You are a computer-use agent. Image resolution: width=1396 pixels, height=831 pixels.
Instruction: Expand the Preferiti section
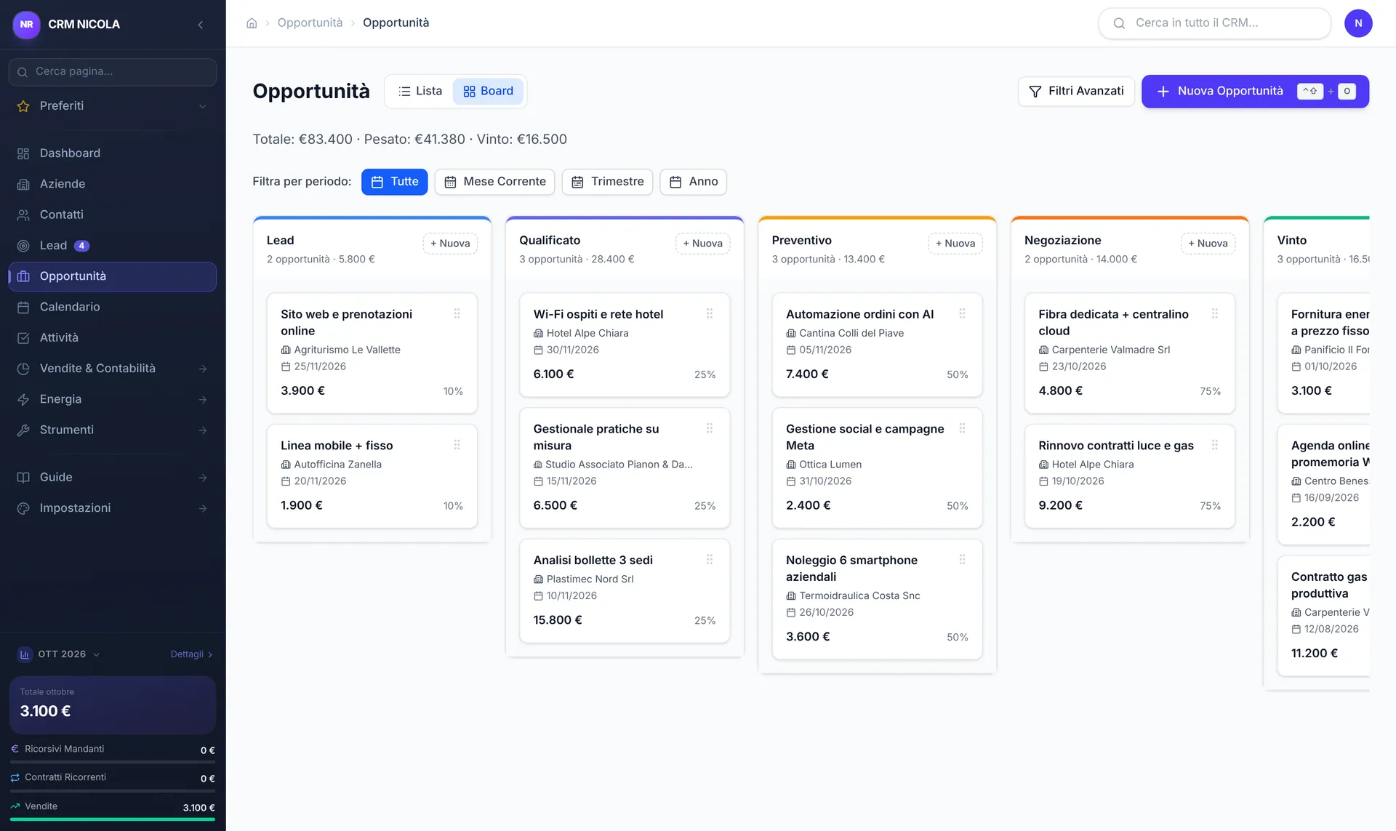113,106
